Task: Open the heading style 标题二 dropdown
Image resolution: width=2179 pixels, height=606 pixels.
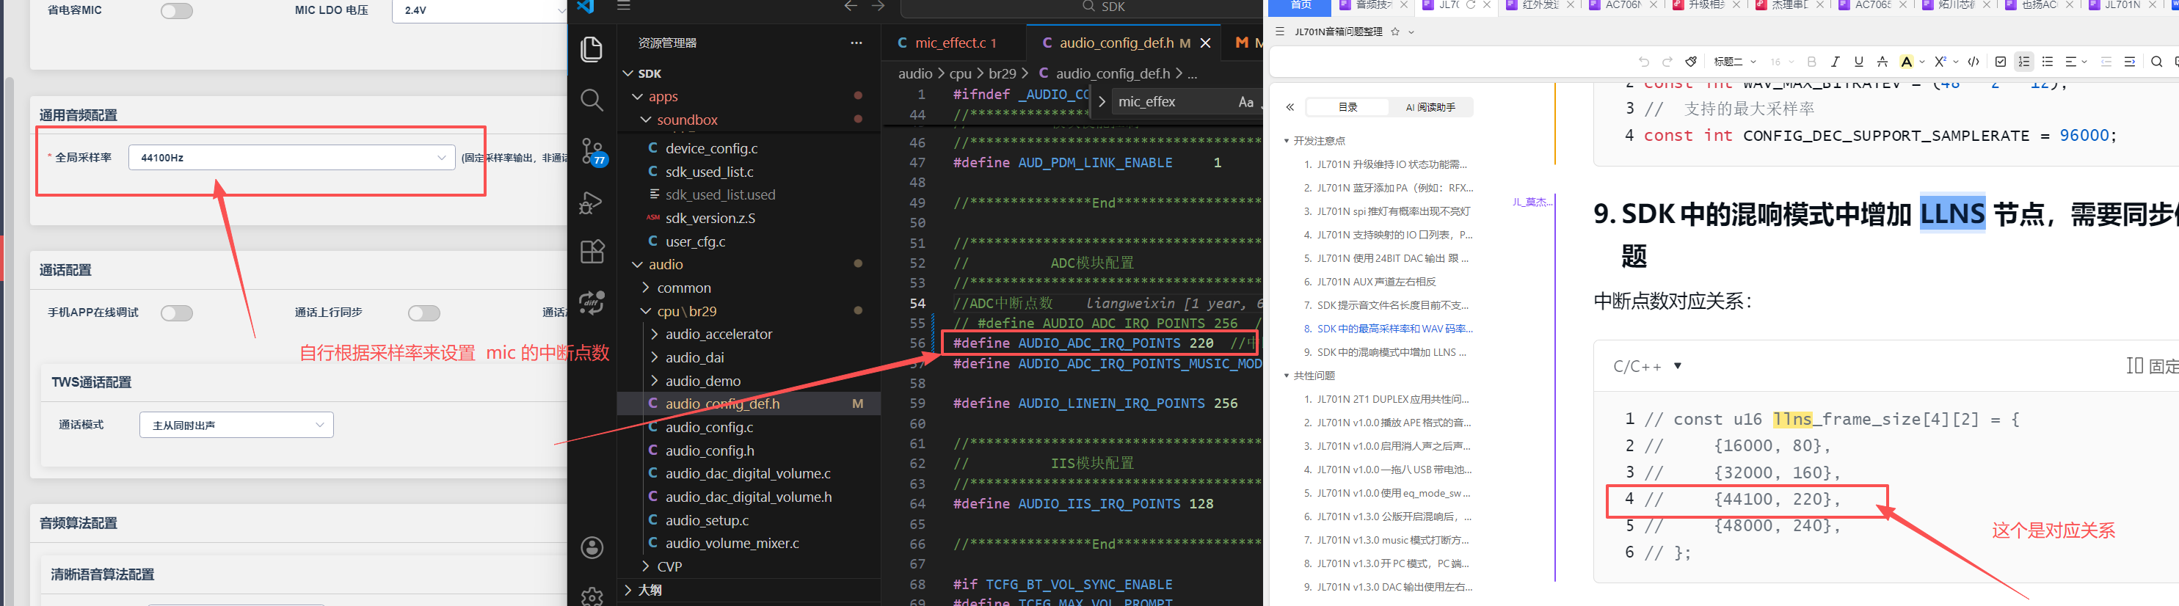Action: 1734,62
